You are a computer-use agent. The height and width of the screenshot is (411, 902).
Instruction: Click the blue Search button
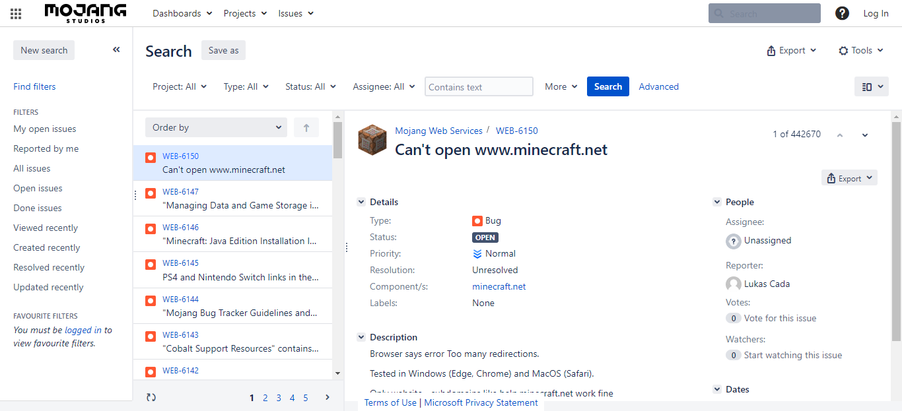[x=608, y=86]
